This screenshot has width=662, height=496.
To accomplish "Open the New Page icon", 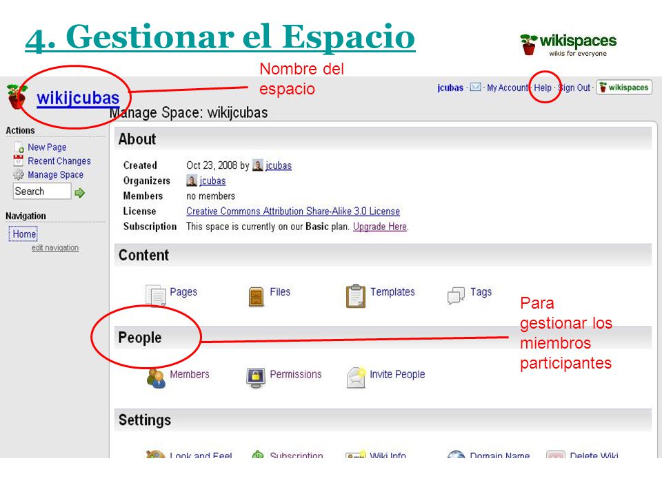I will (19, 147).
